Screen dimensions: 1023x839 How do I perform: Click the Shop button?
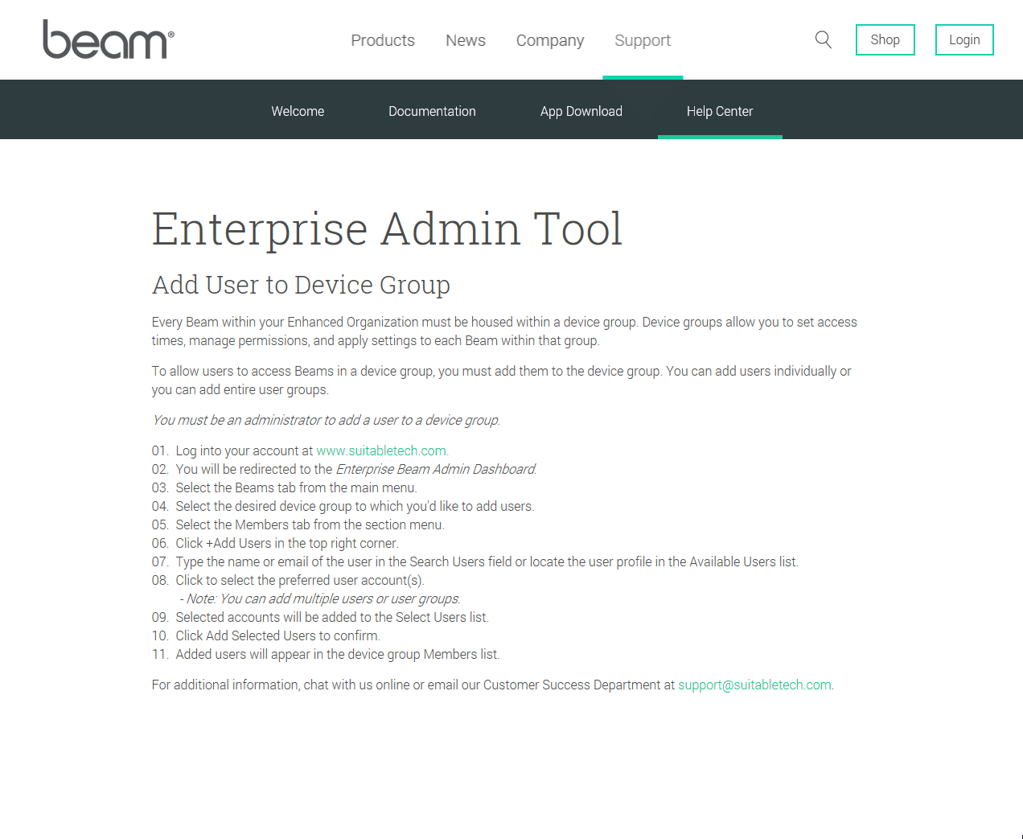pos(885,39)
